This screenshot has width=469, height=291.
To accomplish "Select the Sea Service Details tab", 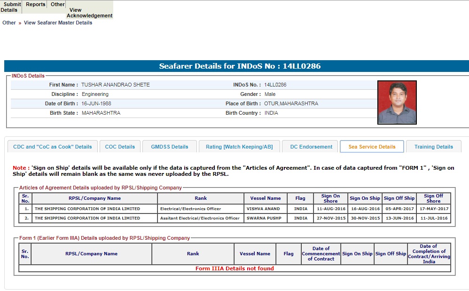I will [x=372, y=147].
